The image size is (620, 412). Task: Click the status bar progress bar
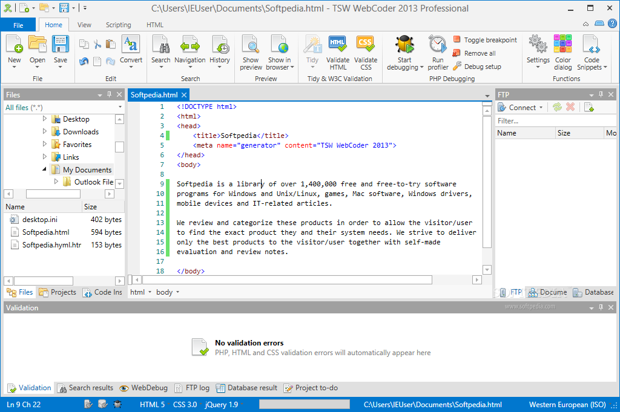[x=305, y=404]
